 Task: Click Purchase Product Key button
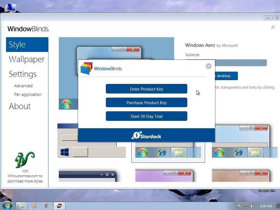click(147, 103)
